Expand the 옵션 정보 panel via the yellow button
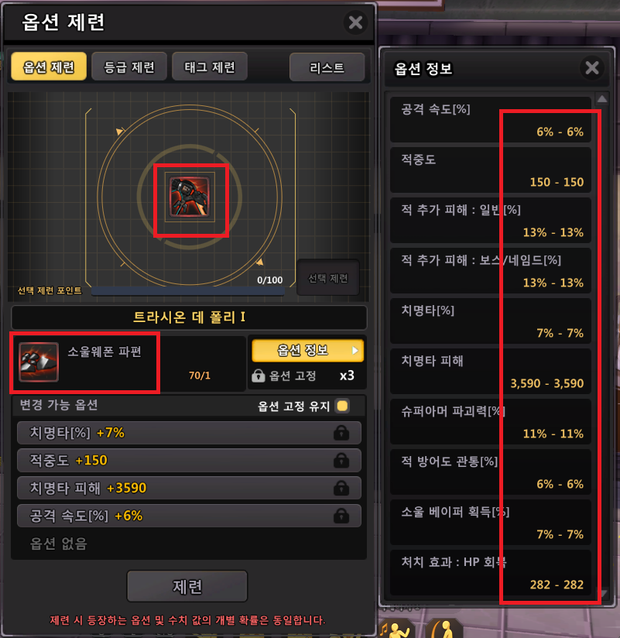620x638 pixels. pos(307,350)
